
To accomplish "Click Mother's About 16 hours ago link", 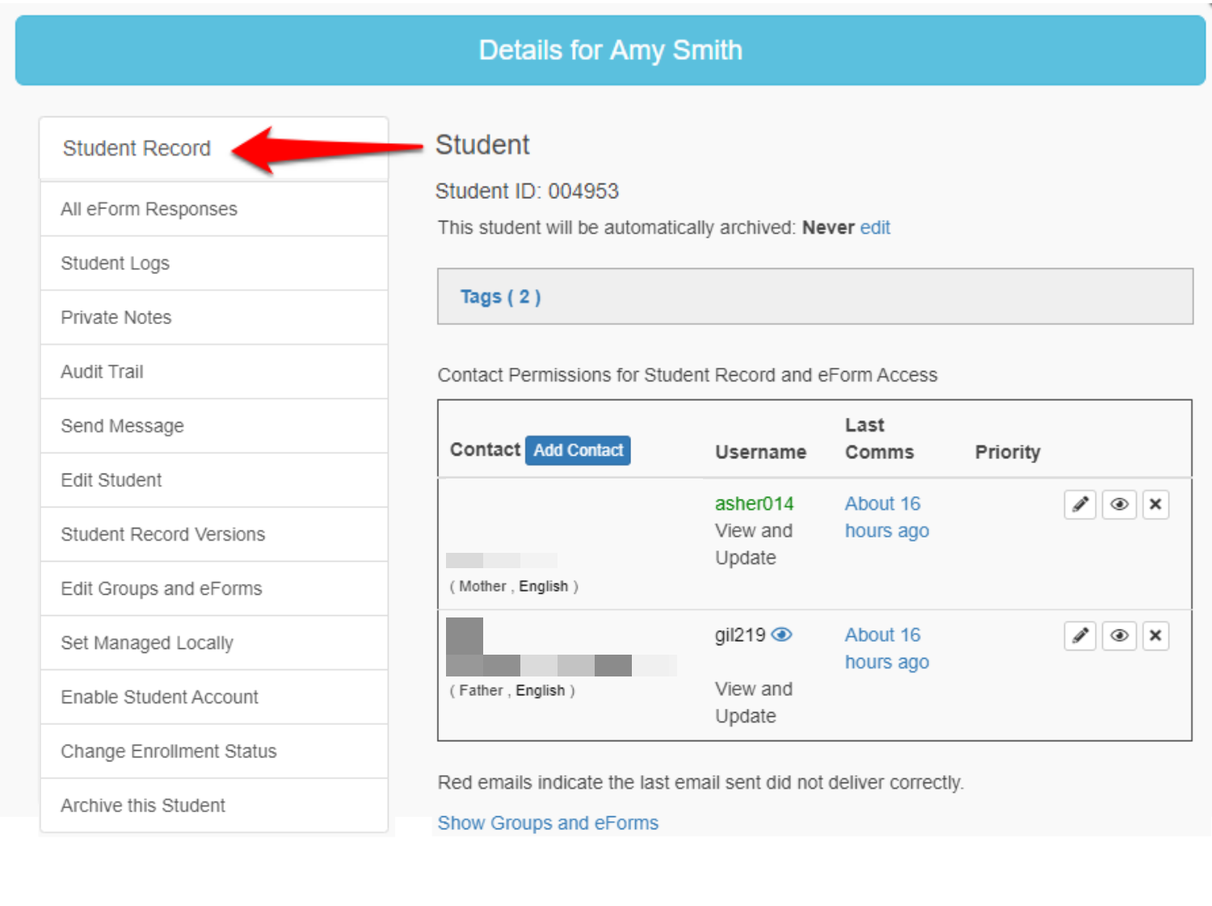I will (886, 517).
